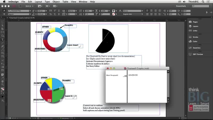Viewport: 213px width, 120px height.
Task: Open the zoom level 357.3 dropdown
Action: (33, 6)
